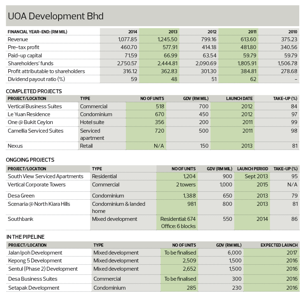Click South View unit count 1,204
Image resolution: width=305 pixels, height=294 pixels.
pyautogui.click(x=189, y=176)
